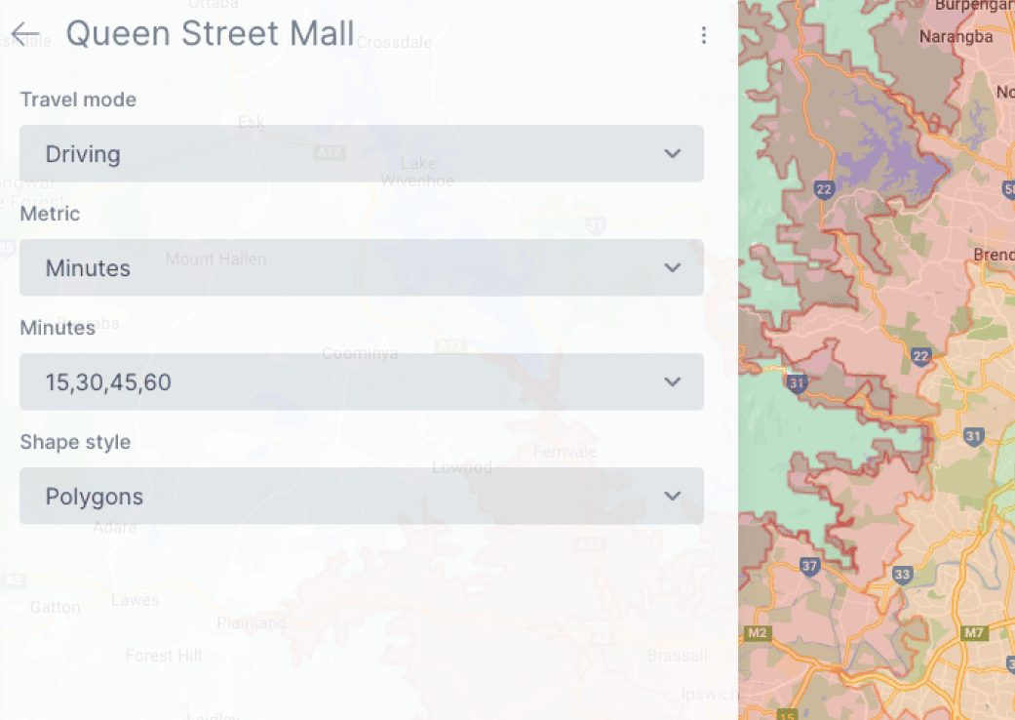Open the three-dot more options menu

click(x=704, y=35)
